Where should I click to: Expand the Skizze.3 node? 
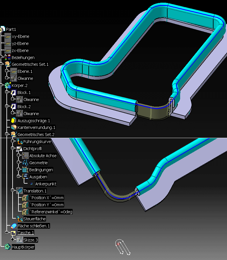[13, 239]
